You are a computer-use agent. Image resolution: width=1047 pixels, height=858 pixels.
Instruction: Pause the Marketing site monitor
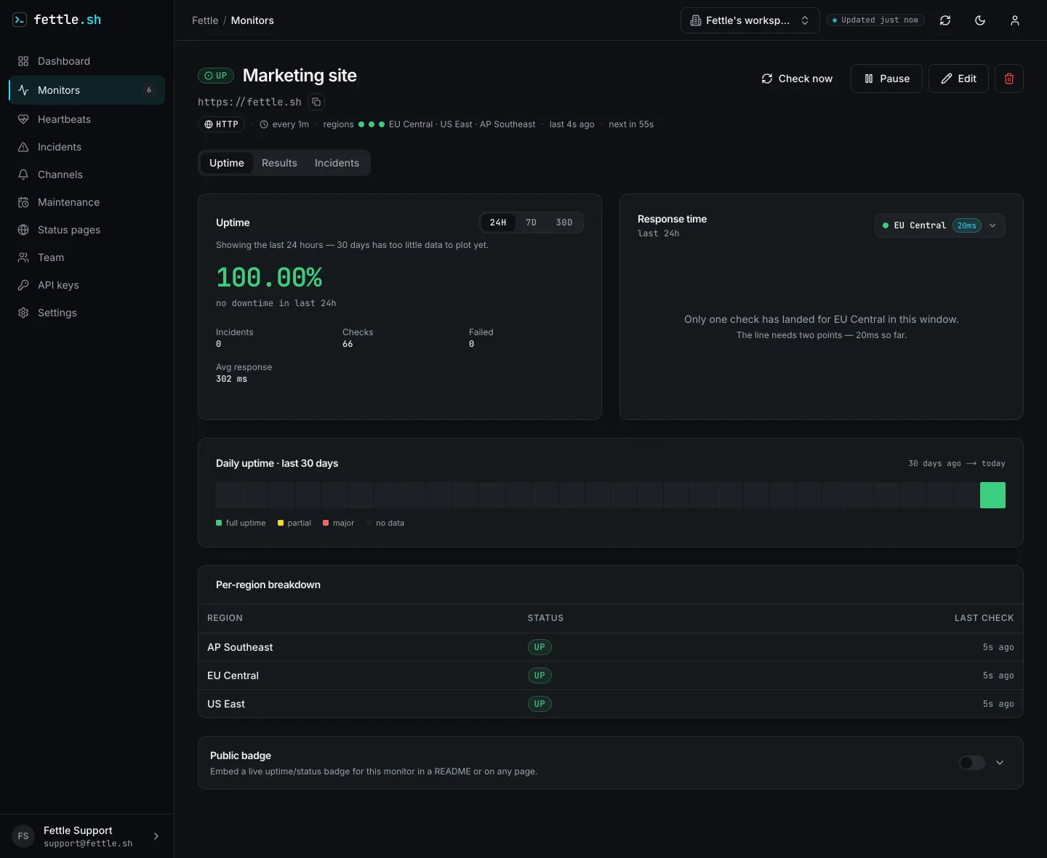(886, 79)
